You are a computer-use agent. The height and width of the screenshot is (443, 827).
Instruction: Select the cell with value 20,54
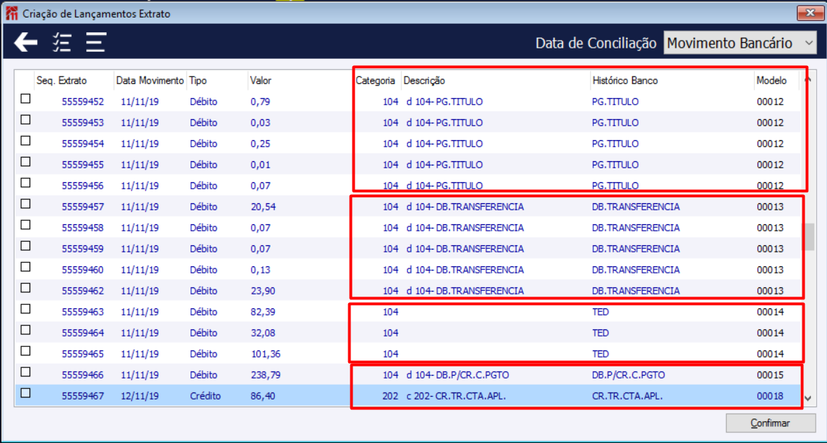click(264, 207)
